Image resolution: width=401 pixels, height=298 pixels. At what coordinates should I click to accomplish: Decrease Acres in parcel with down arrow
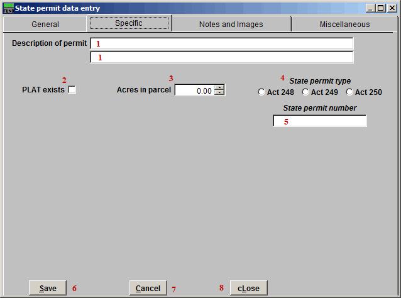(219, 93)
